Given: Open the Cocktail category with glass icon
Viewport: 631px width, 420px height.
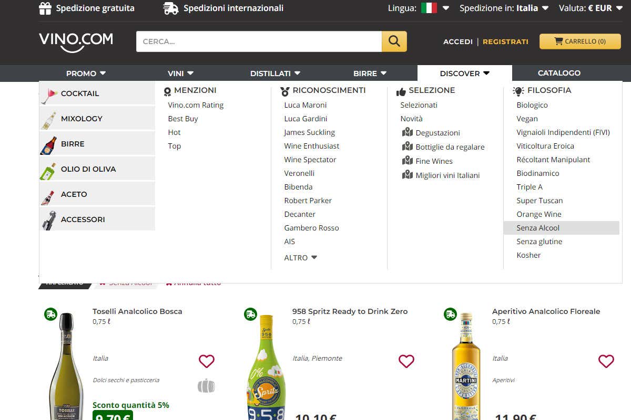Looking at the screenshot, I should point(49,93).
